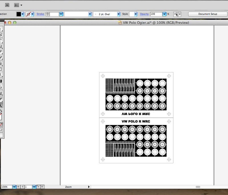The width and height of the screenshot is (228, 195).
Task: Go to the previous artboard
Action: [23, 187]
